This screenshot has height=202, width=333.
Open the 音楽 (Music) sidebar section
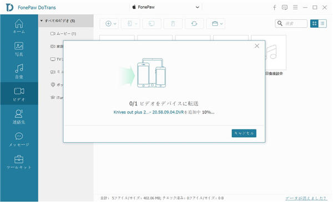click(x=19, y=71)
